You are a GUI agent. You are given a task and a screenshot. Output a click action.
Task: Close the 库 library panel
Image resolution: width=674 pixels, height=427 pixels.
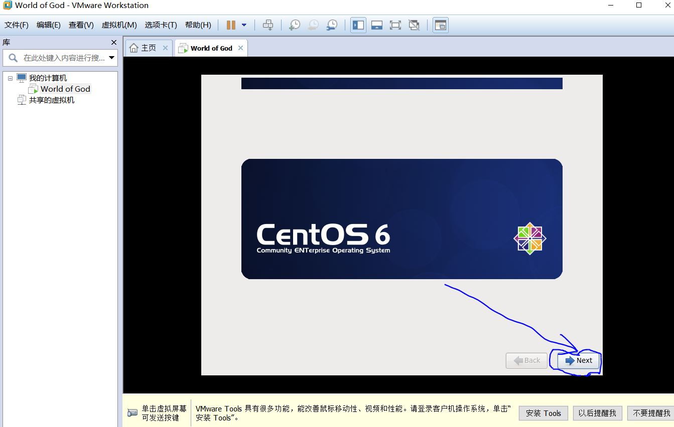coord(113,43)
